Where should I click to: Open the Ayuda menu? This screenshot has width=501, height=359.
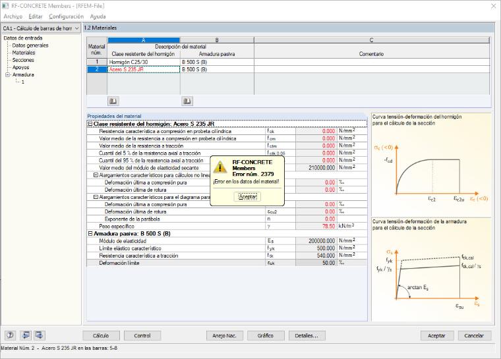click(98, 16)
